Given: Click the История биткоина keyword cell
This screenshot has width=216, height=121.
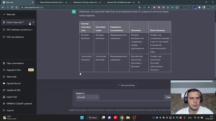Looking at the screenshot, I should [101, 43].
